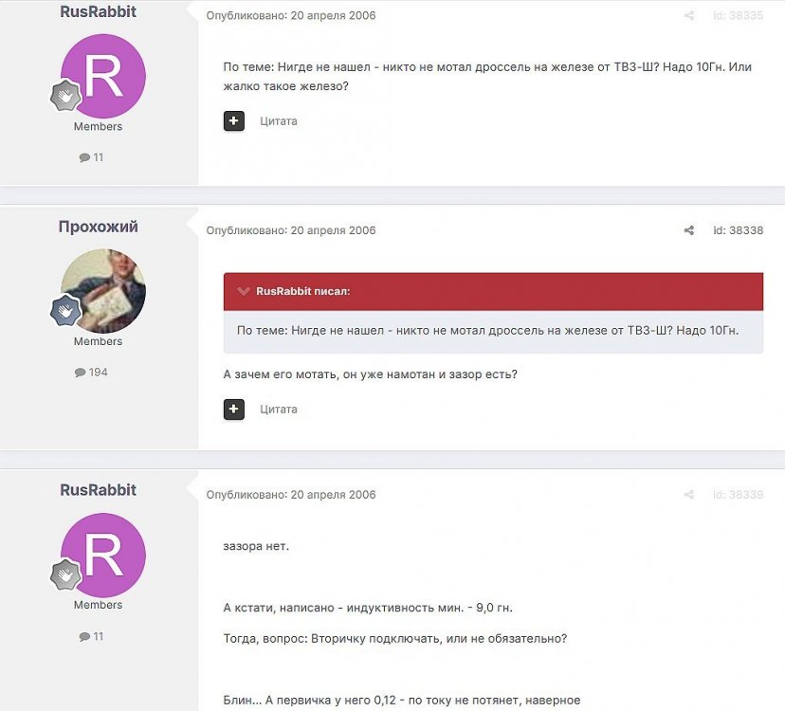Screen dimensions: 785x711
Task: Click rank badge on bottom RusRabbit avatar
Action: pos(65,574)
